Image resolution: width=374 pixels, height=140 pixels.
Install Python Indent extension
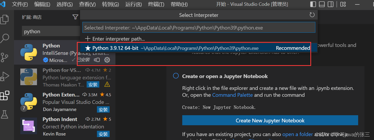point(103,134)
